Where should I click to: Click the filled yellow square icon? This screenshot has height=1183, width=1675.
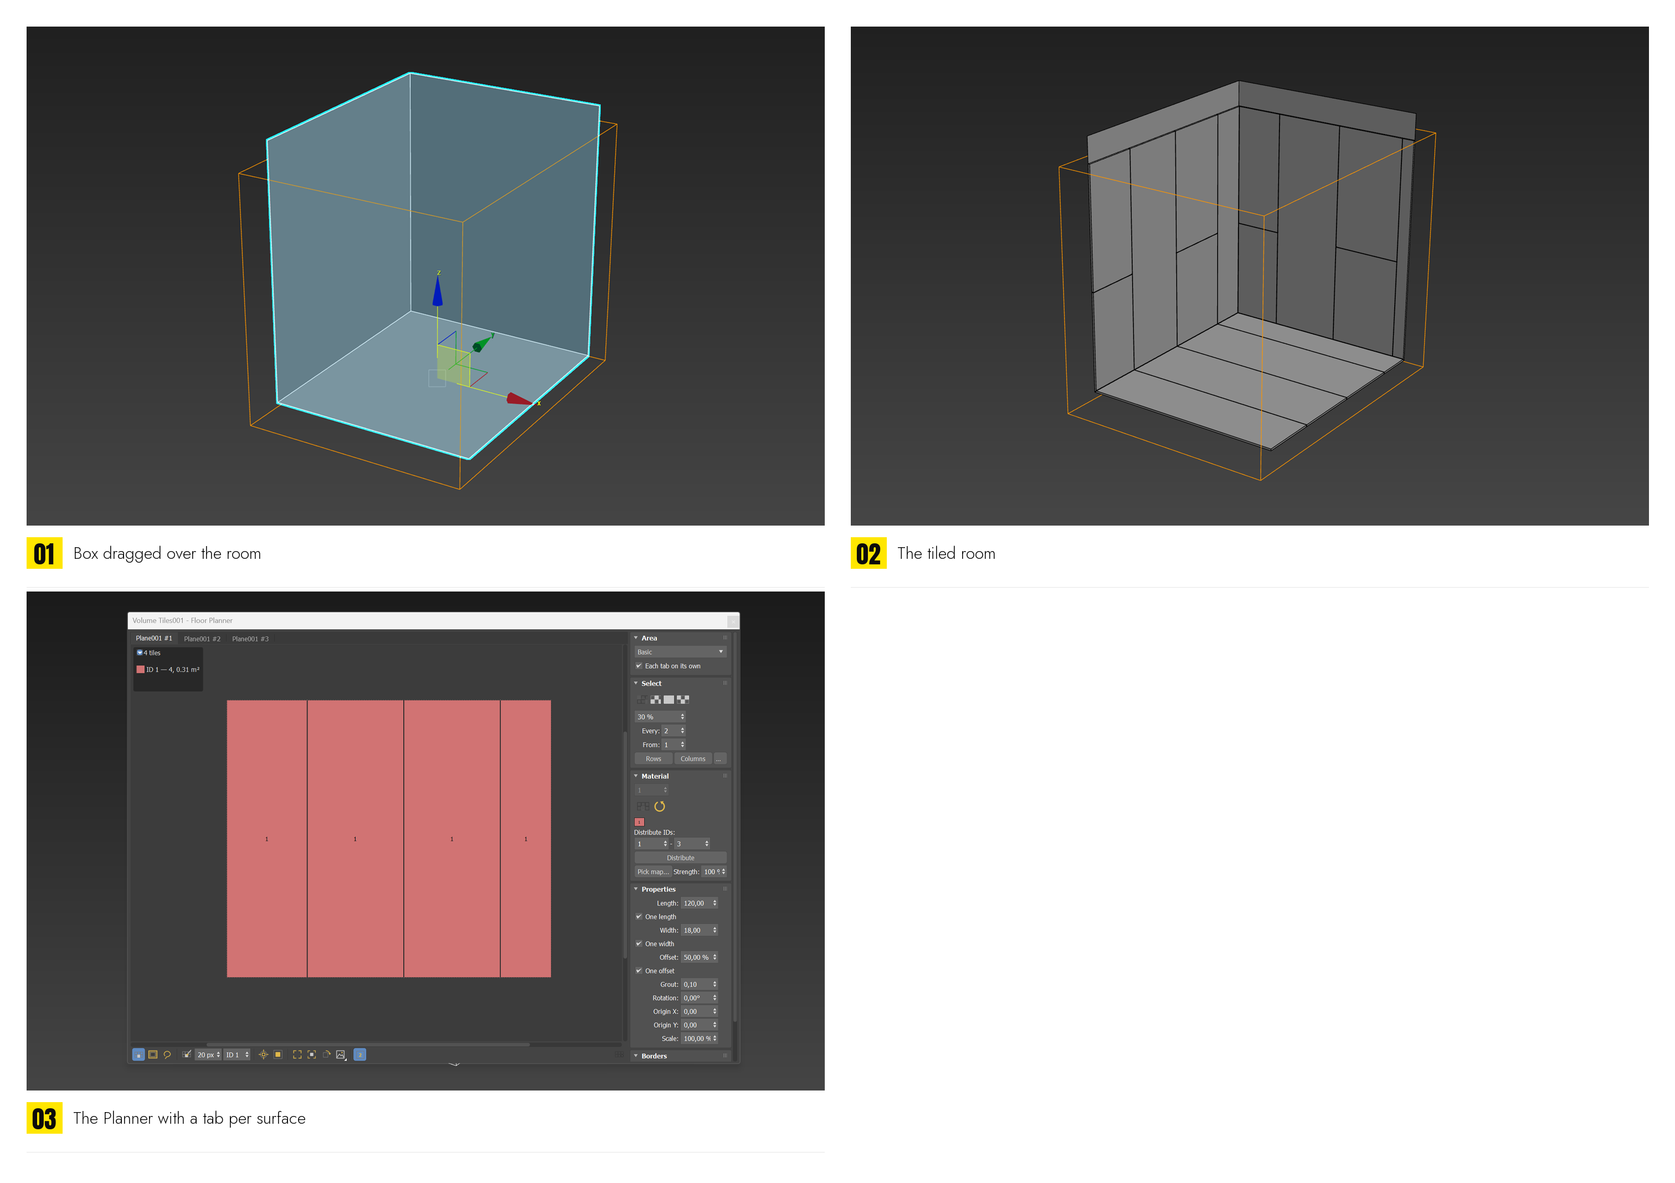click(x=277, y=1055)
